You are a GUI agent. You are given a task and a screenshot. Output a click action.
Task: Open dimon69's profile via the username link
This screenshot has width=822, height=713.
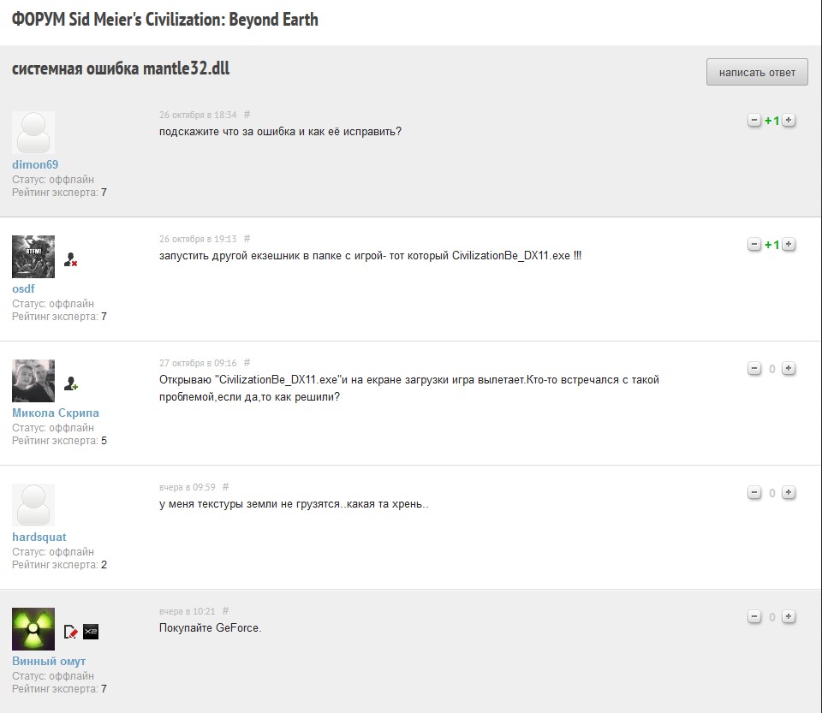pyautogui.click(x=35, y=164)
